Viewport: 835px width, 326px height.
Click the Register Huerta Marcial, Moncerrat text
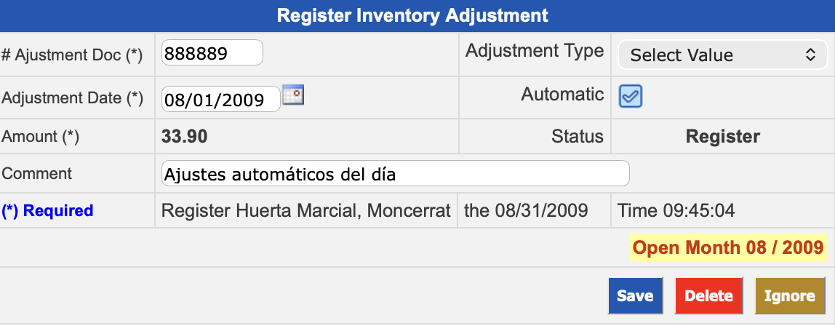[306, 211]
